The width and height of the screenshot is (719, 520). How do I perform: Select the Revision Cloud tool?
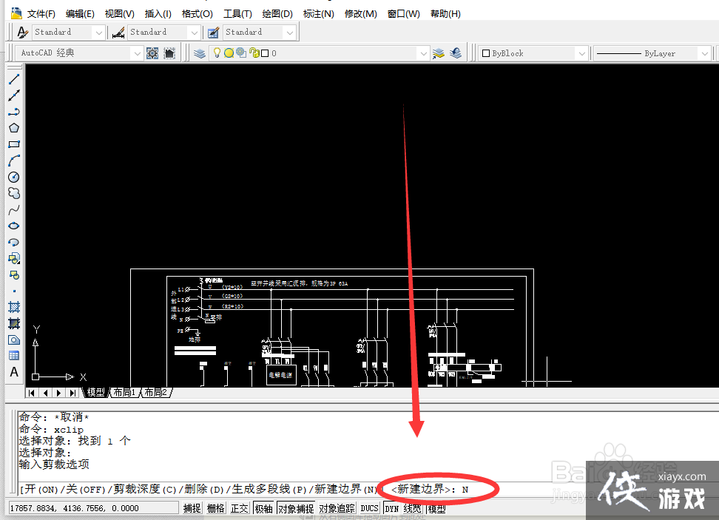[x=13, y=192]
